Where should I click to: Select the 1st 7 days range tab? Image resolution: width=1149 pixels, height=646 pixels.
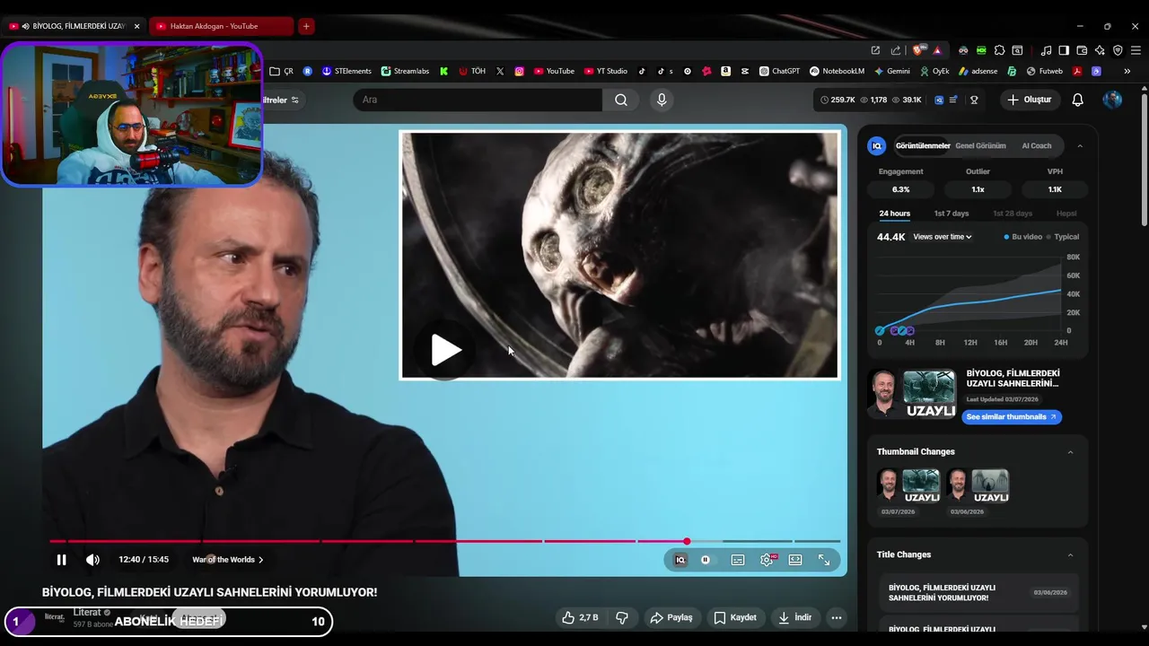click(952, 214)
